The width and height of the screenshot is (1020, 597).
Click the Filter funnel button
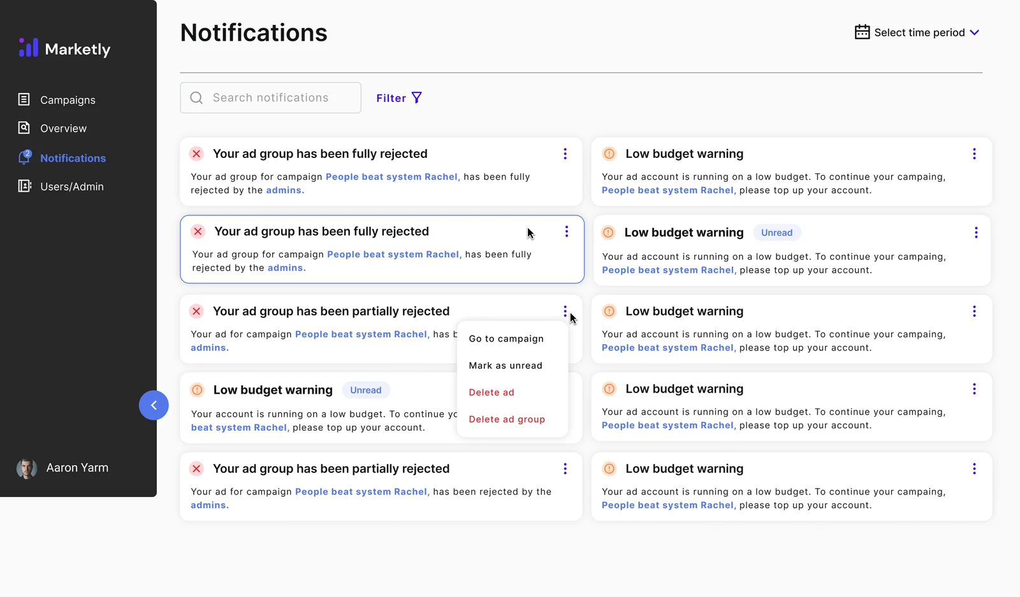tap(399, 97)
